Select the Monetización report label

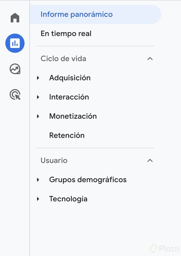tap(73, 116)
